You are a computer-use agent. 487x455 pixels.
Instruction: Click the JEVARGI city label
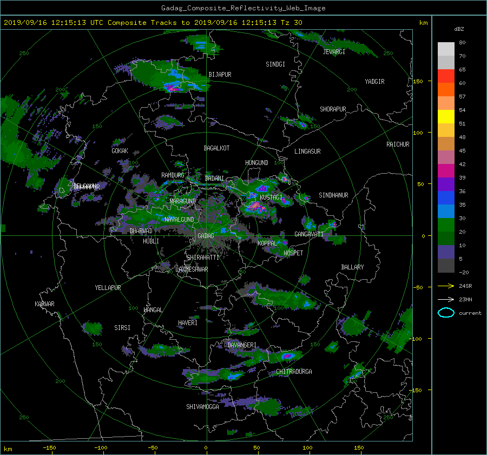334,52
